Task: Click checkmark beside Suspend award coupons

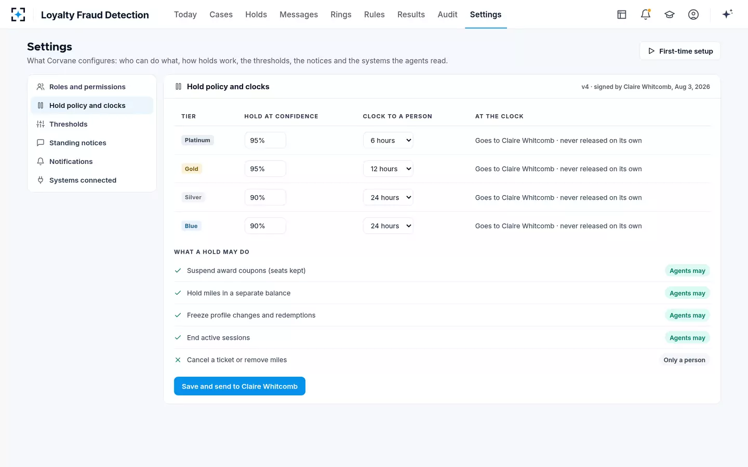Action: [178, 270]
